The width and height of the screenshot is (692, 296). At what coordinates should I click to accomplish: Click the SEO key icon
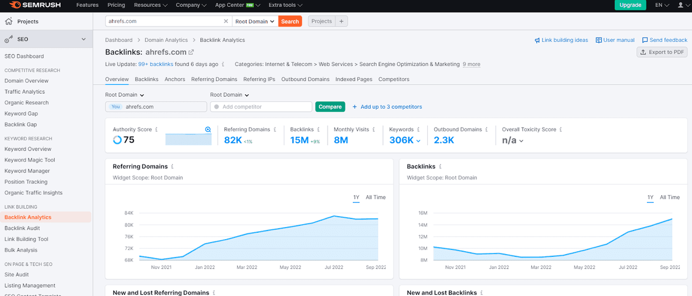(9, 39)
